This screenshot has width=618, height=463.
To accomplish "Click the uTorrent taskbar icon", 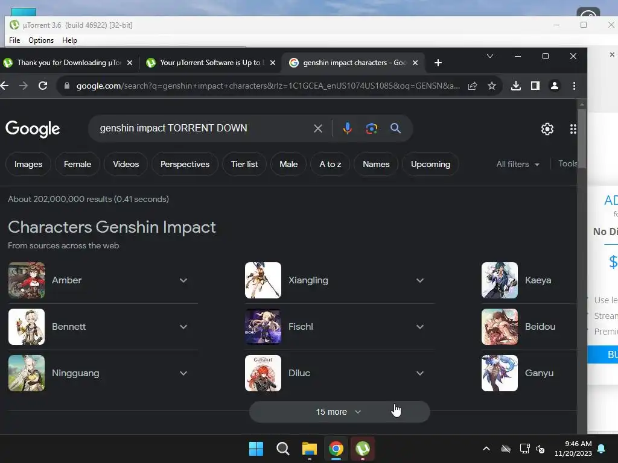I will 363,449.
